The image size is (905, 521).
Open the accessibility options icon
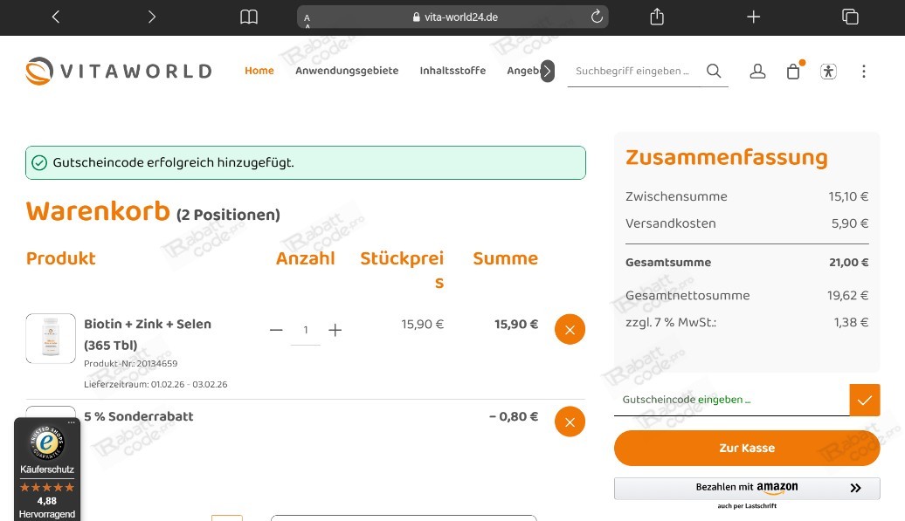pos(828,72)
